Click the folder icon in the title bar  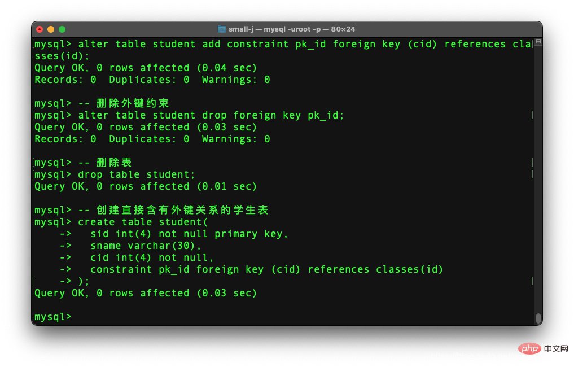(x=221, y=29)
